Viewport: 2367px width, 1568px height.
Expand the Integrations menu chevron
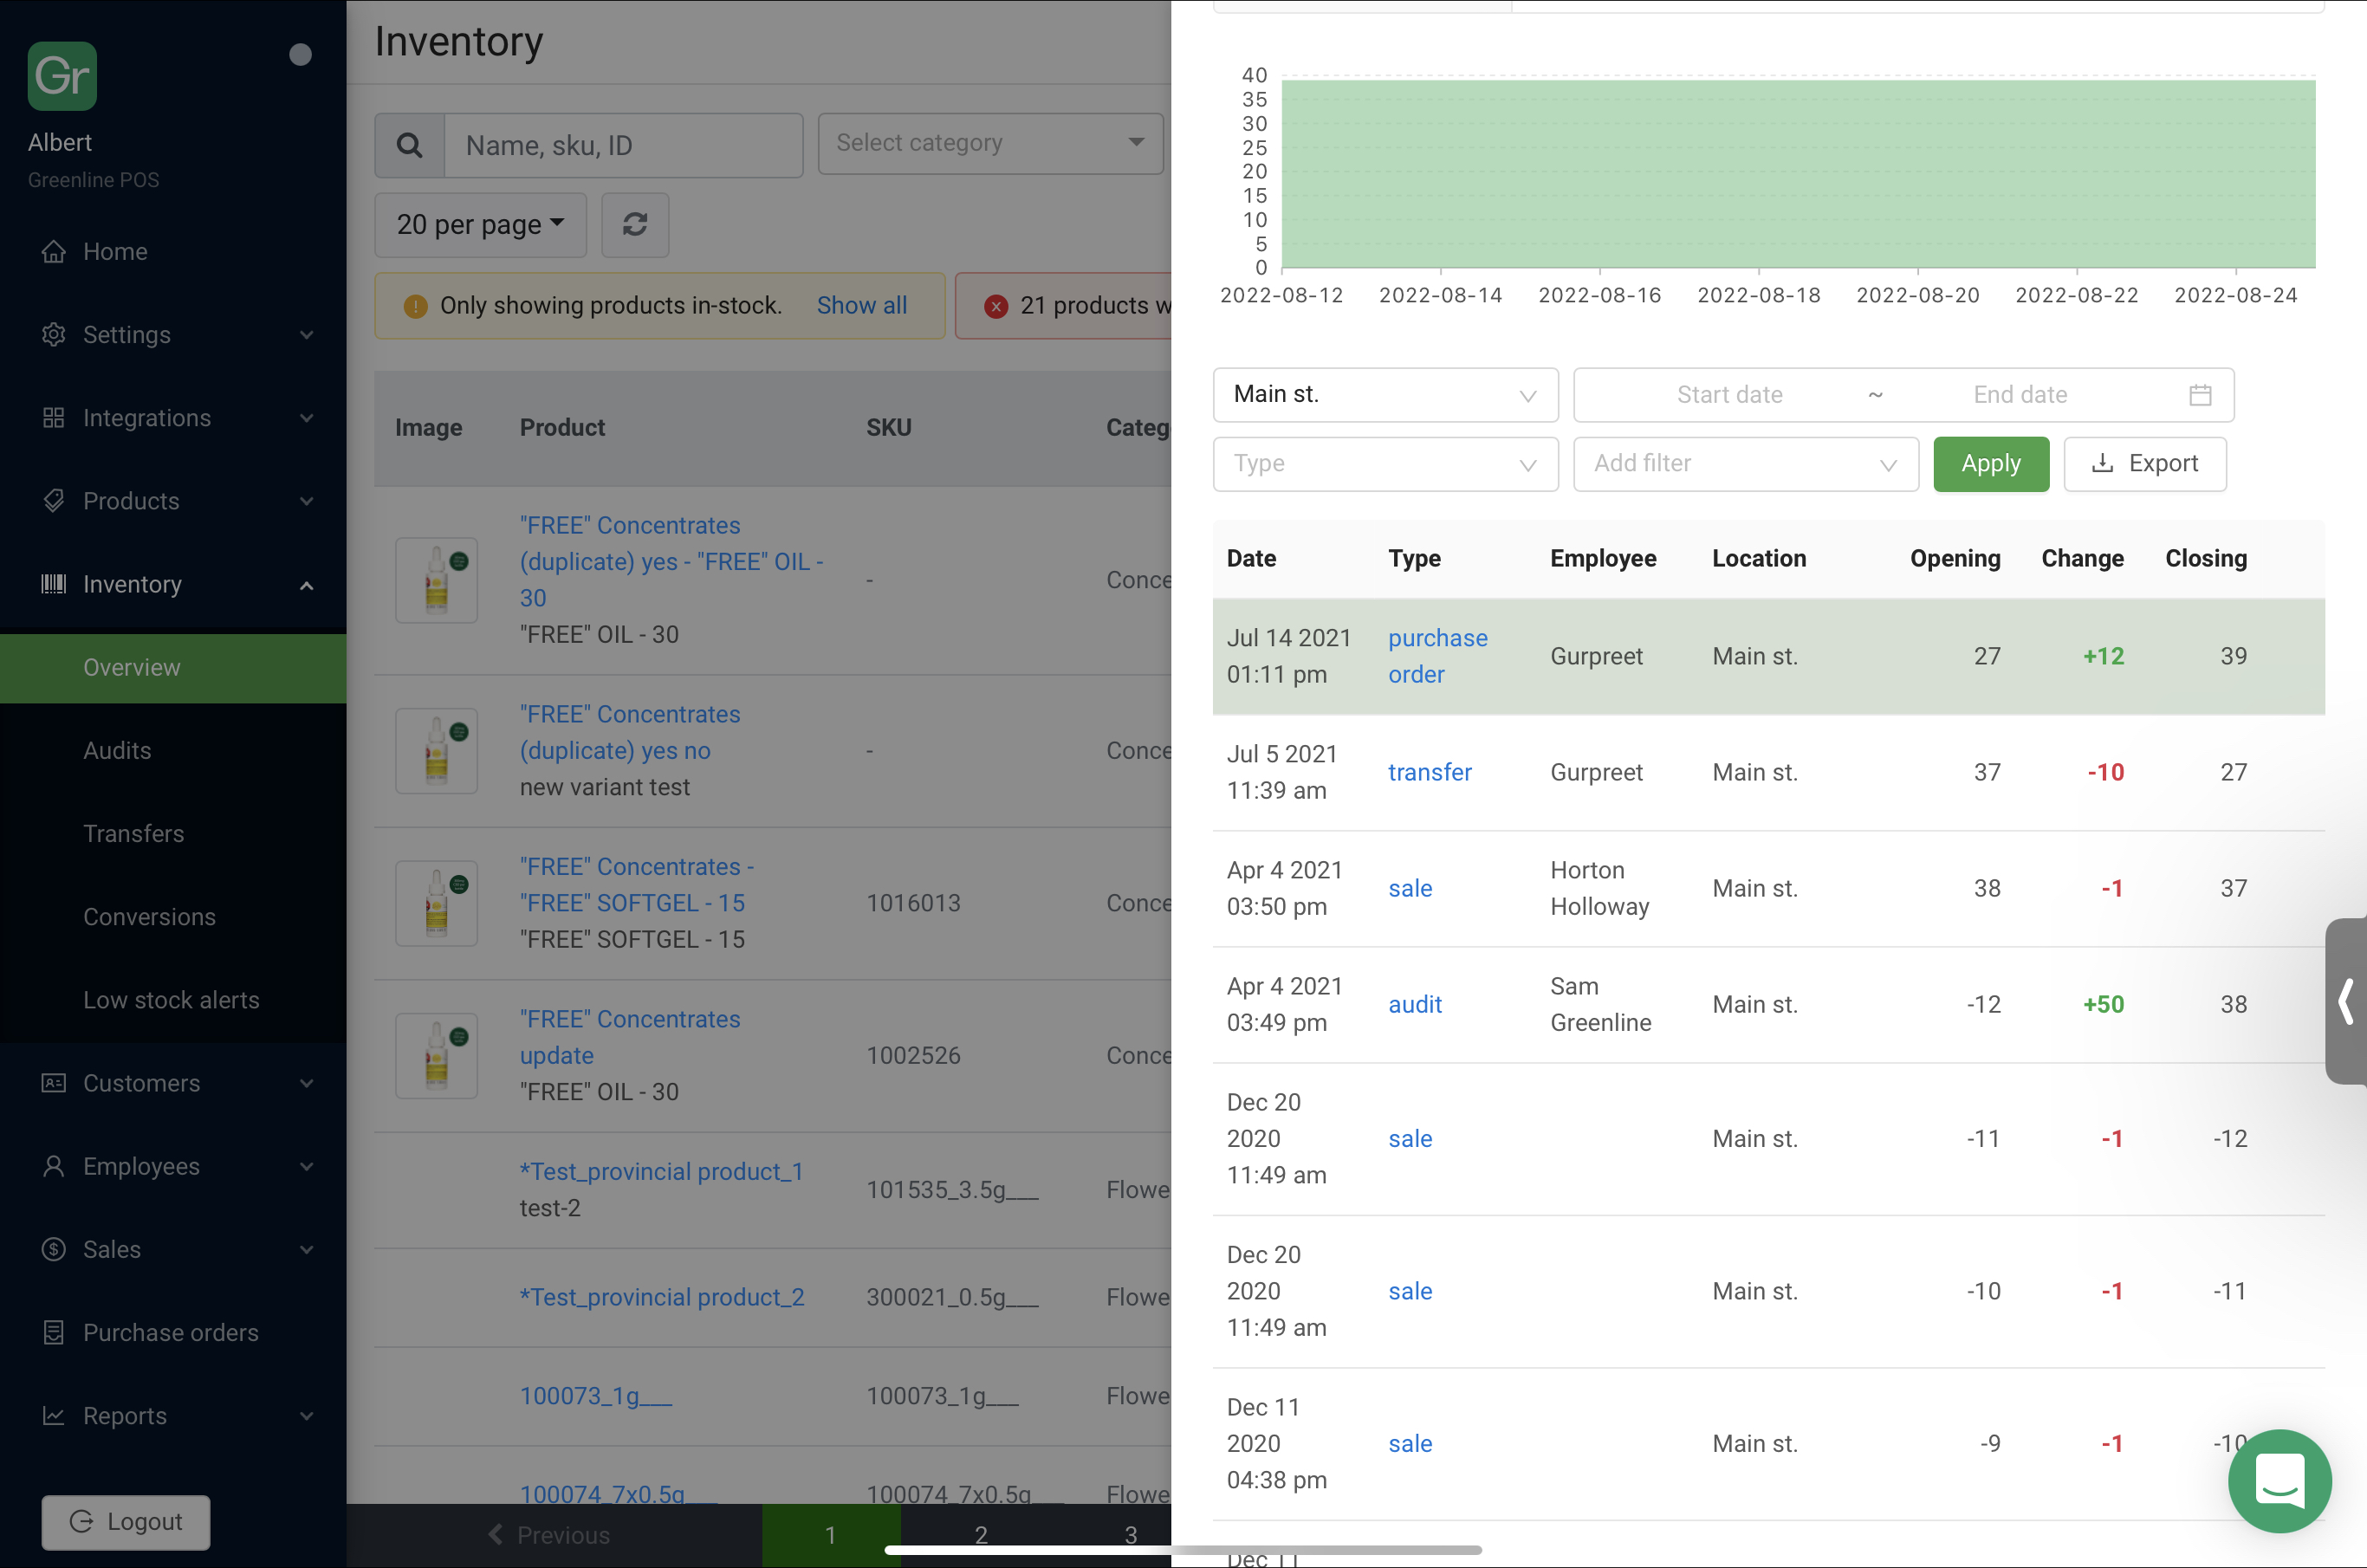(x=307, y=417)
